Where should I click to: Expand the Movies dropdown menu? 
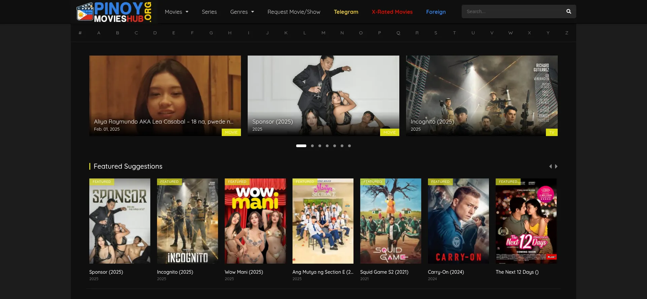pos(176,12)
